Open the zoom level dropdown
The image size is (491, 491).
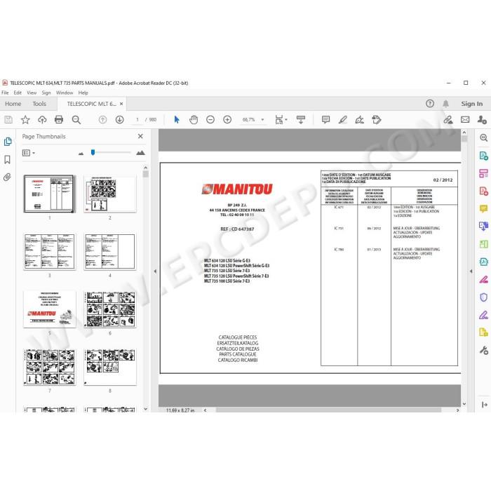tap(262, 120)
